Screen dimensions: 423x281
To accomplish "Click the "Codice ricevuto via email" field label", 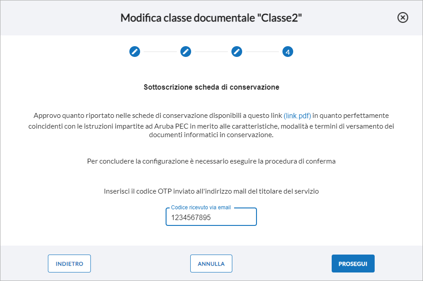I will pos(201,207).
